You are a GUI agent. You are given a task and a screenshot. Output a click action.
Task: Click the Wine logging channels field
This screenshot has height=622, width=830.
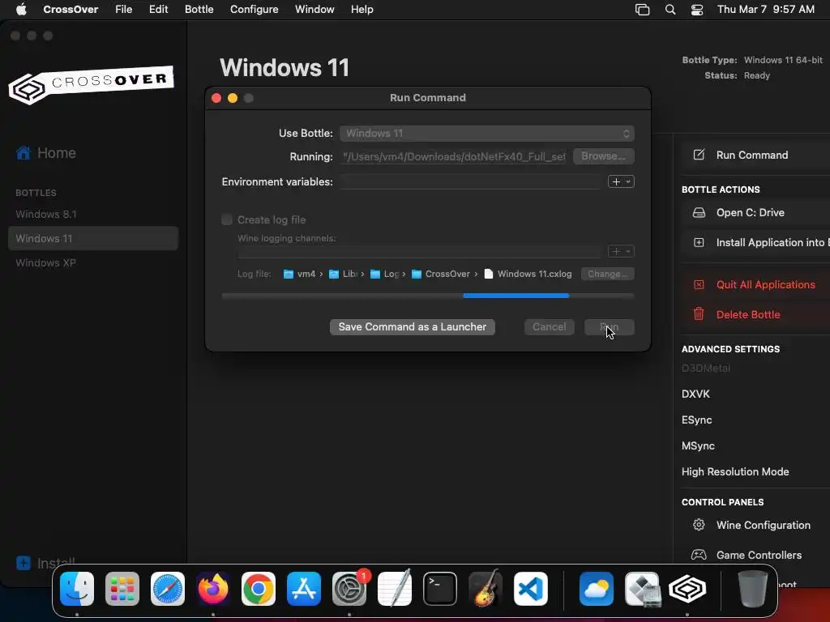(x=420, y=251)
